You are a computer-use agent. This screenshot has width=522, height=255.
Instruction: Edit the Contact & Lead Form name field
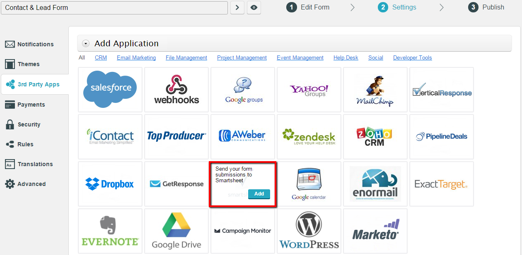pyautogui.click(x=114, y=7)
